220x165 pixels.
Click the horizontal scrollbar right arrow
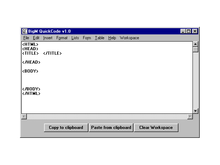[190, 117]
